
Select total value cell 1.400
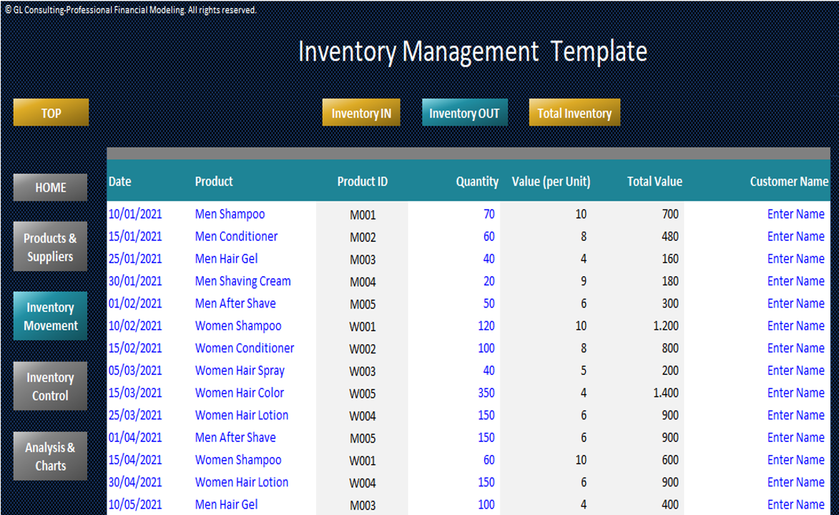(x=666, y=393)
